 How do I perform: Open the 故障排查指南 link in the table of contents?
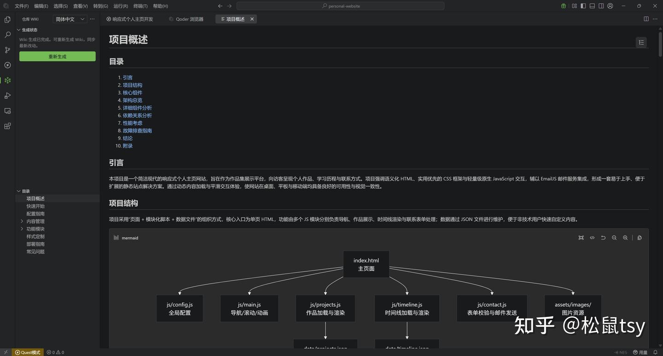pyautogui.click(x=137, y=130)
